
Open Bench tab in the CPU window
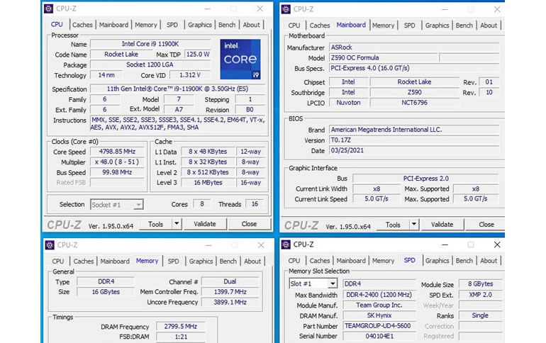click(x=227, y=25)
